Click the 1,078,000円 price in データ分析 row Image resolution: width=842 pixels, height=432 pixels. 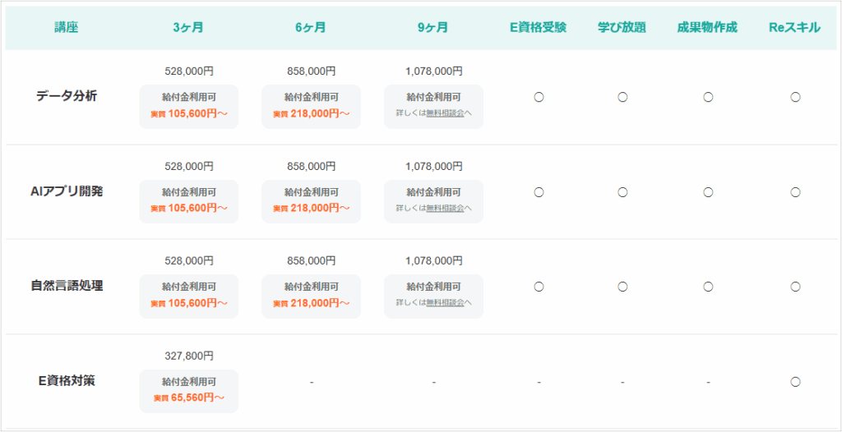(x=434, y=71)
